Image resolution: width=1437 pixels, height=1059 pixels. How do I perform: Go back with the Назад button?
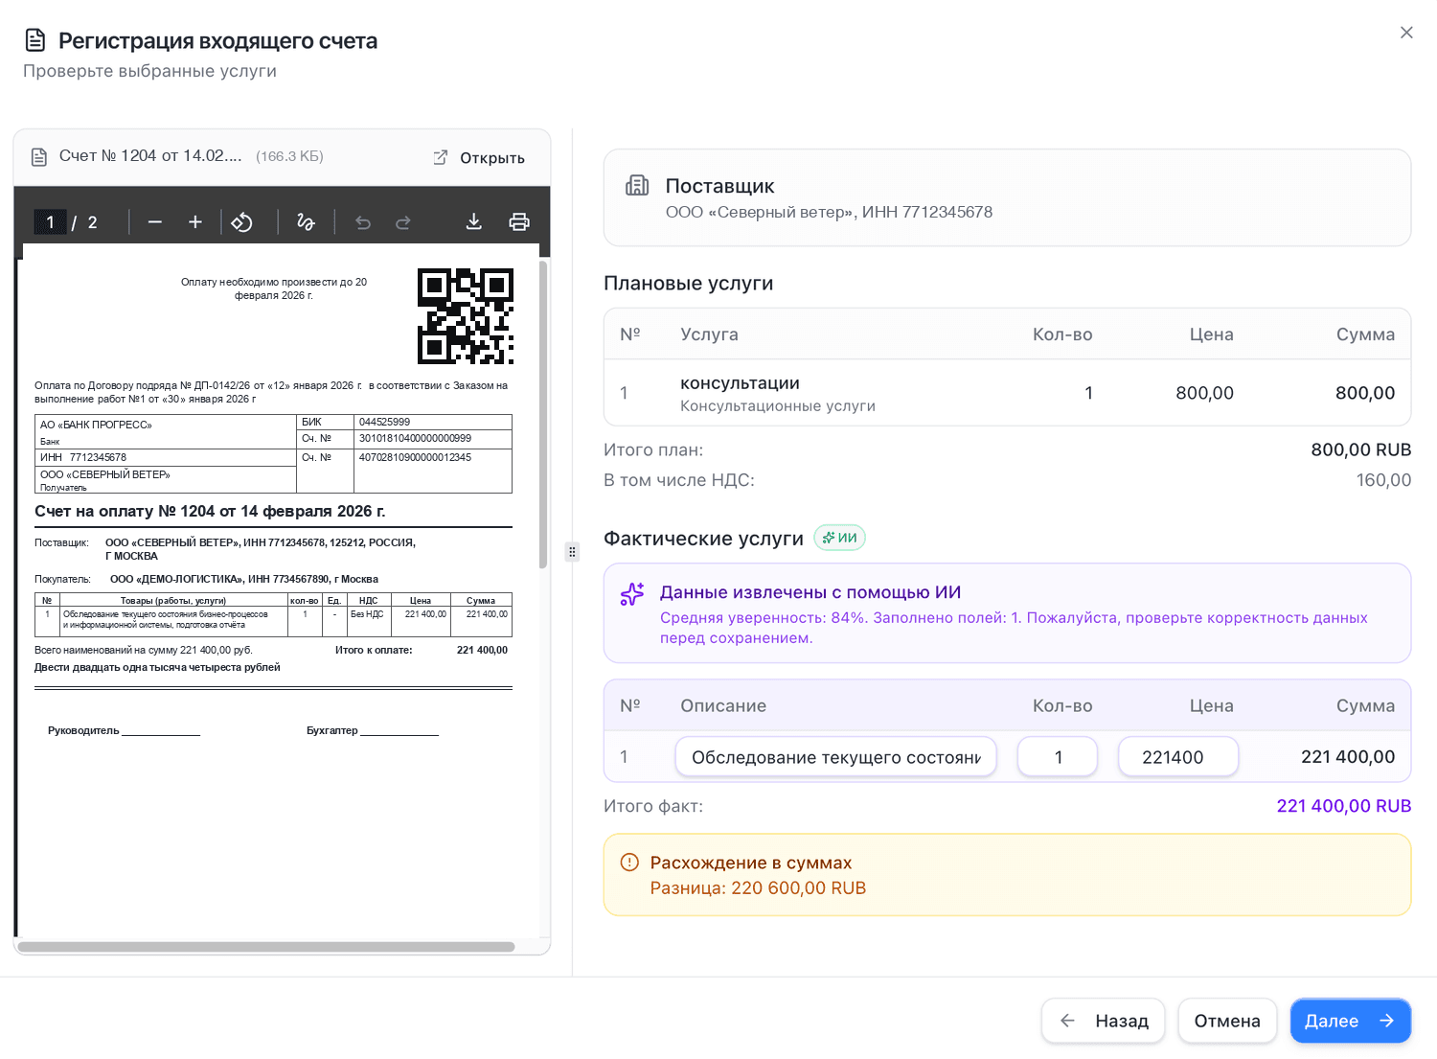tap(1103, 1021)
